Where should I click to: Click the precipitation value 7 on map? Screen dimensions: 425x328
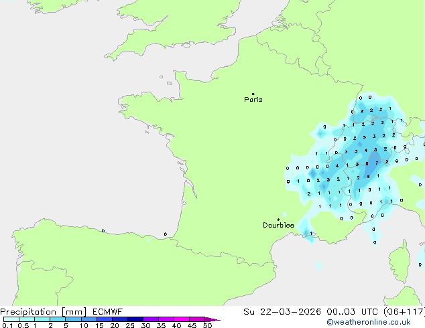point(377,163)
